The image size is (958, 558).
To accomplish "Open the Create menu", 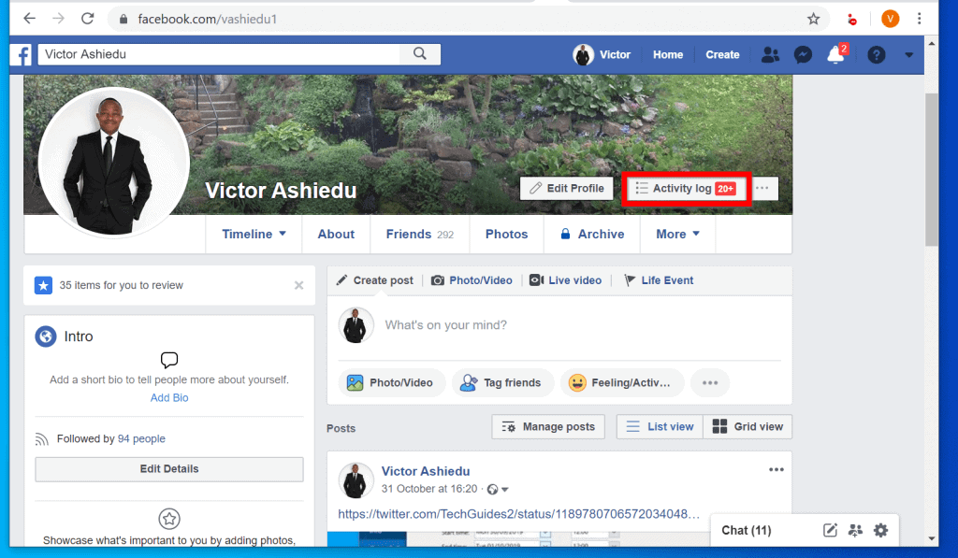I will click(x=722, y=55).
